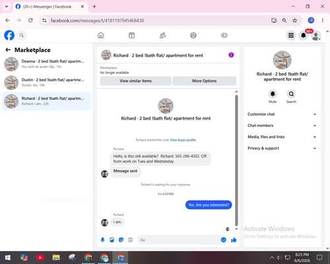Open the View buyer profile link
Image resolution: width=330 pixels, height=264 pixels.
183,140
